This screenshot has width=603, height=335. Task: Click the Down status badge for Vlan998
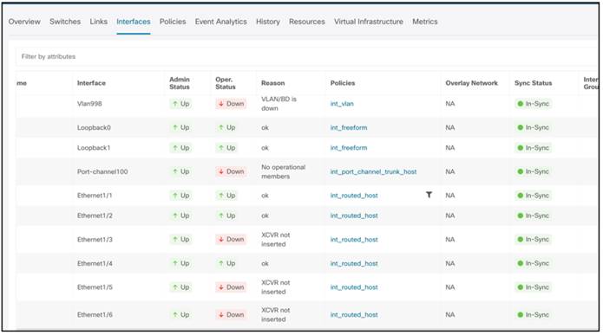tap(231, 104)
